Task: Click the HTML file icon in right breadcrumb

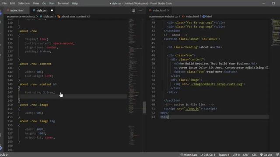Action: (x=183, y=17)
